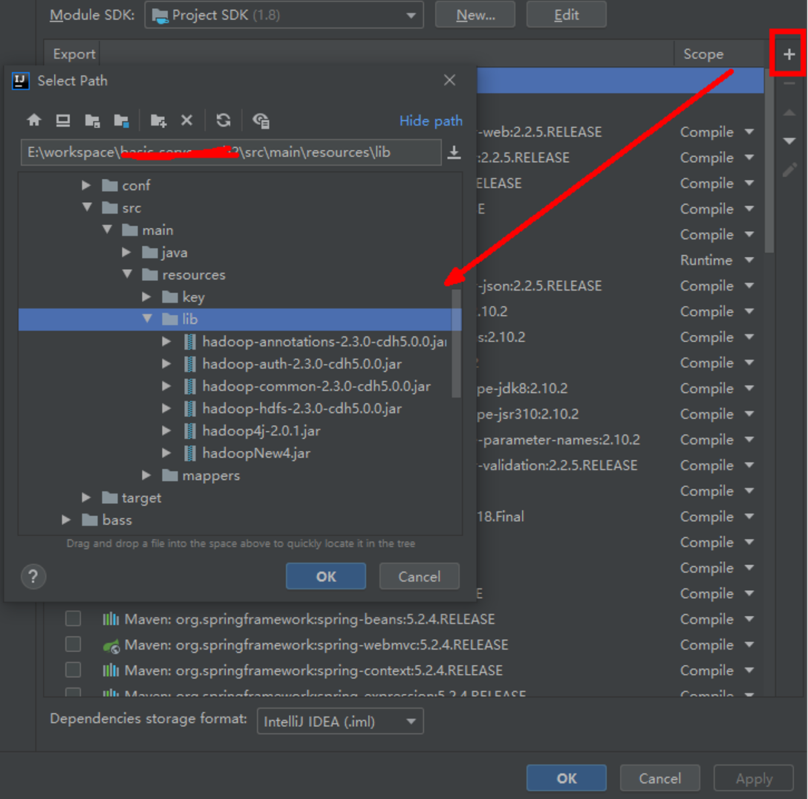The image size is (808, 799).
Task: Click the plus Add dependency icon
Action: (789, 54)
